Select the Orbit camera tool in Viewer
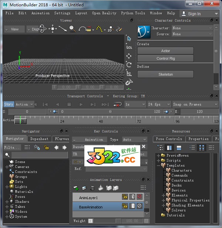 coord(42,29)
